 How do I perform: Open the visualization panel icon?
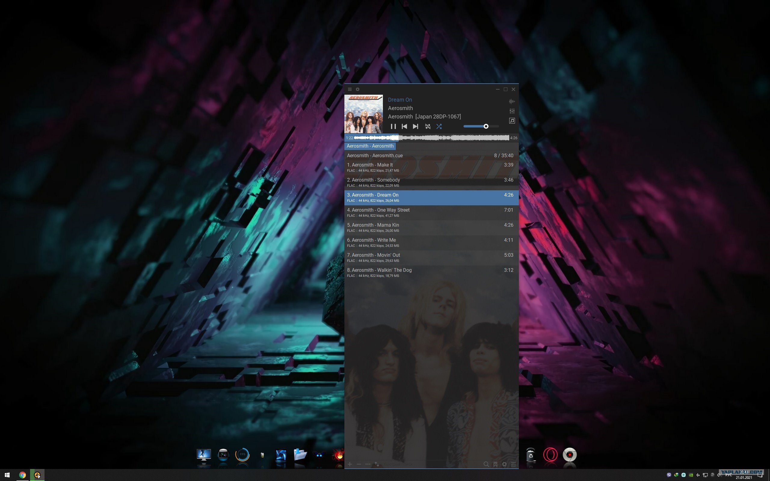[512, 102]
